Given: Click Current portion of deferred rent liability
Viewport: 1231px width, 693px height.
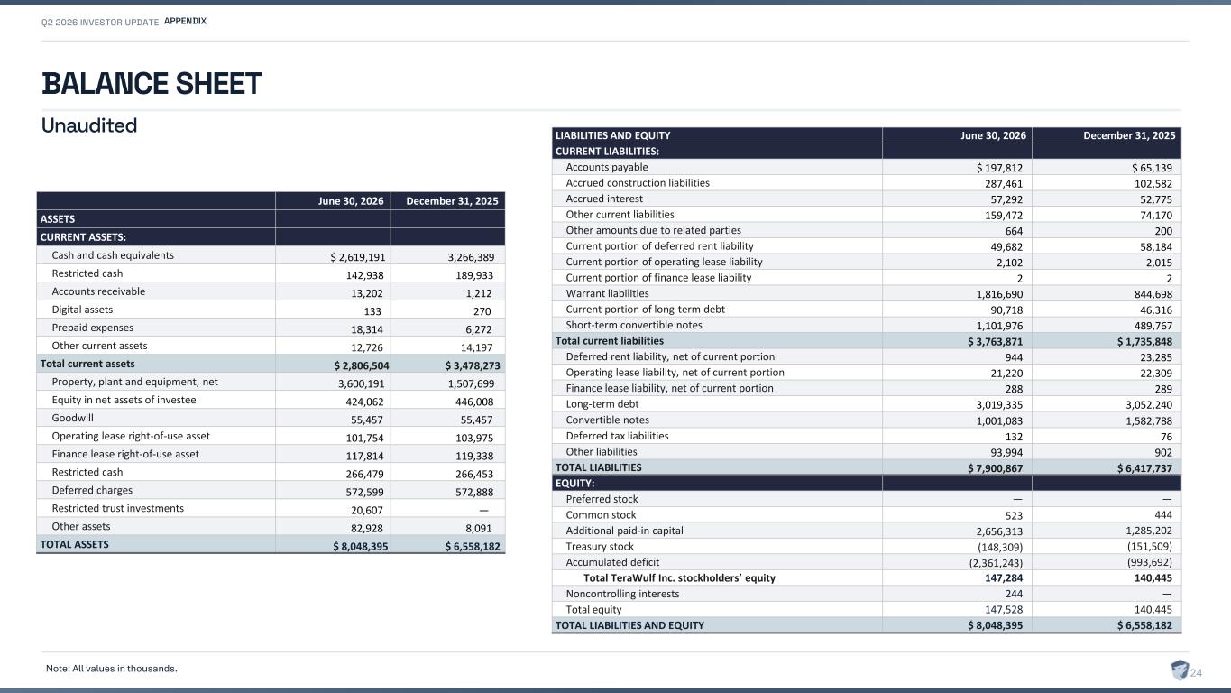Looking at the screenshot, I should click(x=659, y=245).
